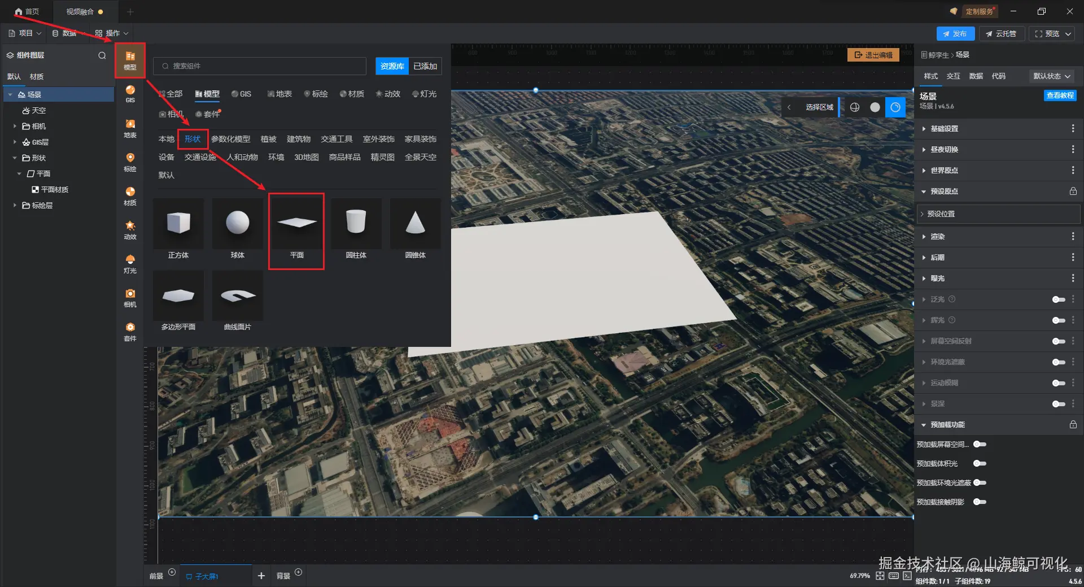The height and width of the screenshot is (587, 1084).
Task: Click the blue highlighted circle view icon
Action: point(895,107)
